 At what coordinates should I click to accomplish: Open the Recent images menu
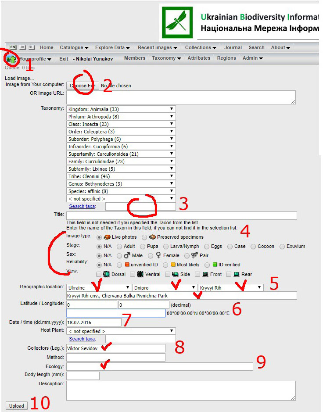pyautogui.click(x=158, y=47)
